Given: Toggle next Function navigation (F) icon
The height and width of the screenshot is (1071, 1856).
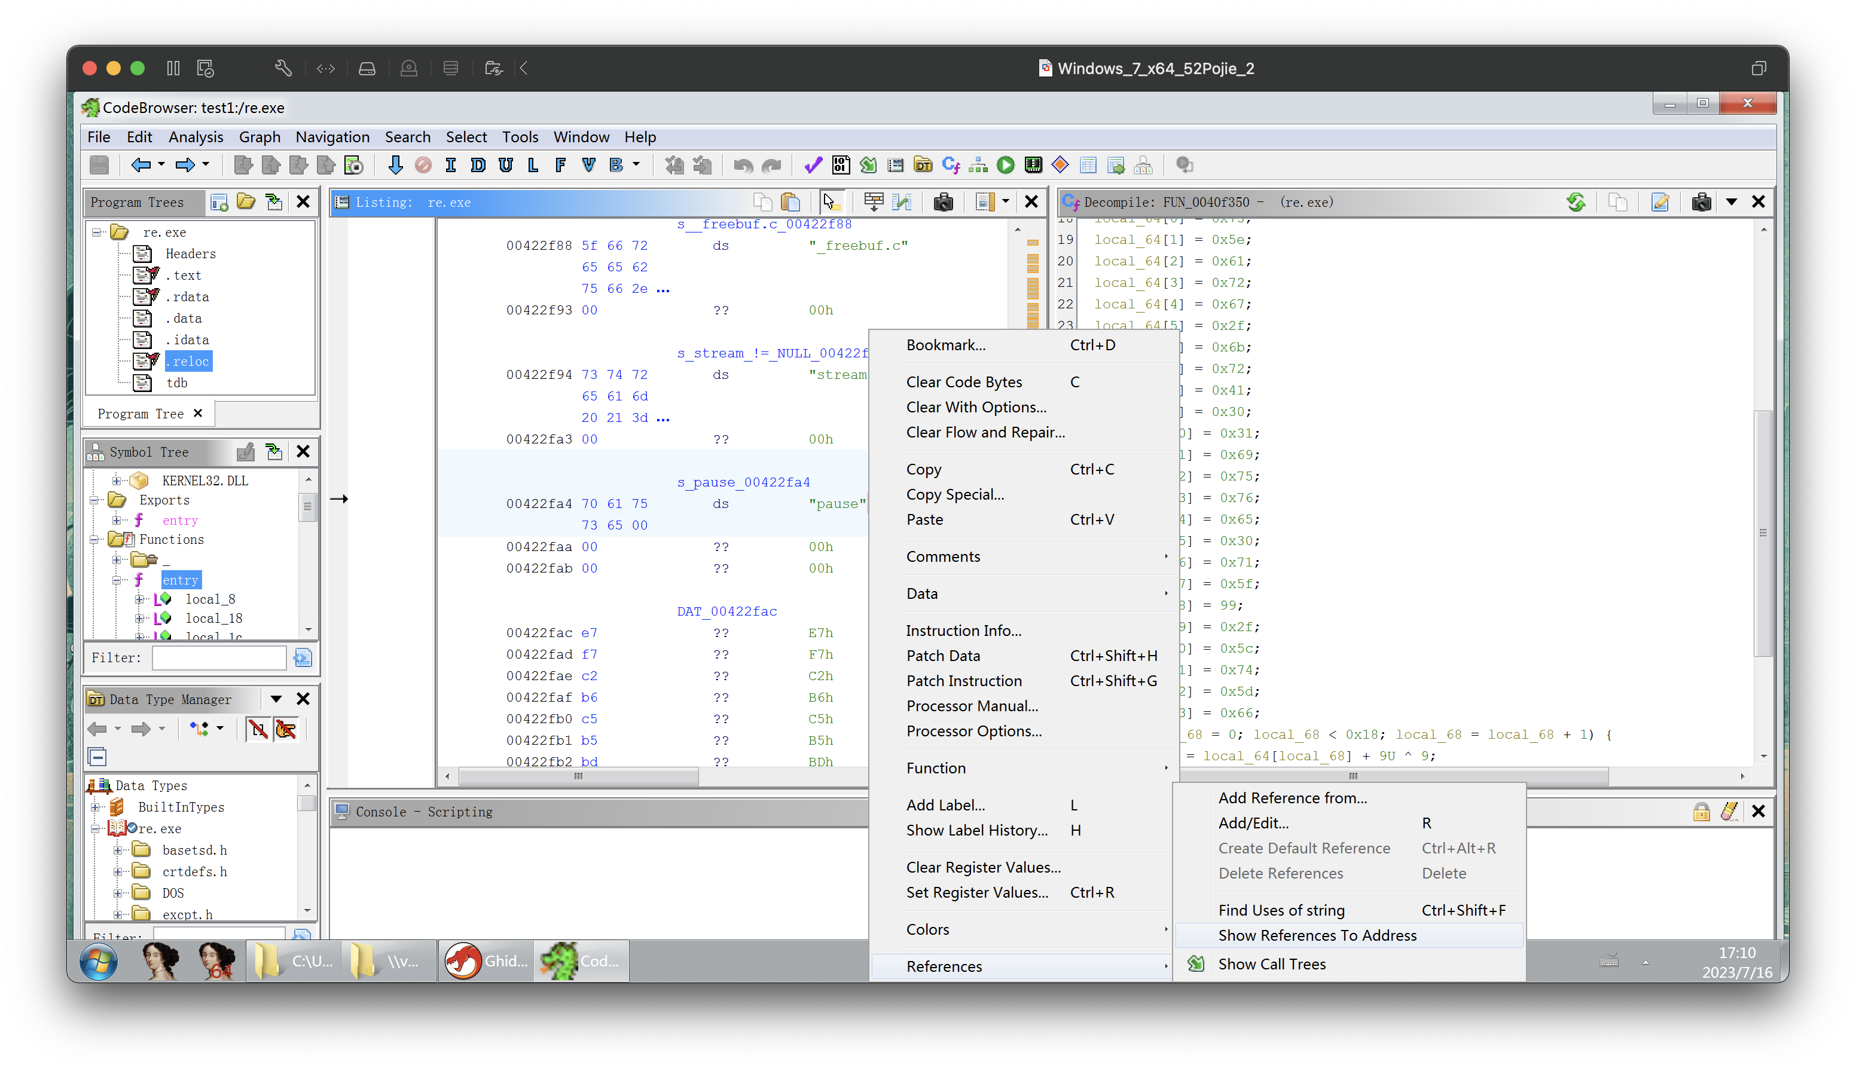Looking at the screenshot, I should point(561,166).
